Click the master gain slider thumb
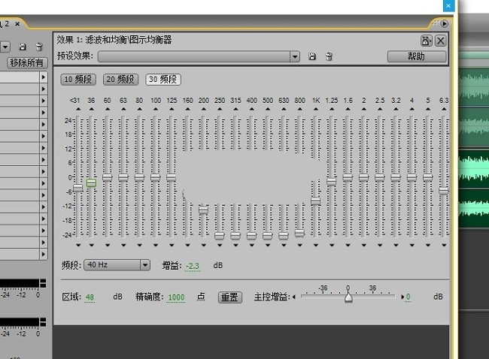The width and height of the screenshot is (489, 359). click(348, 297)
